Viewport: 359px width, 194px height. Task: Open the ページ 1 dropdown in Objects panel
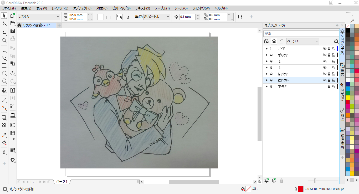[x=302, y=41]
